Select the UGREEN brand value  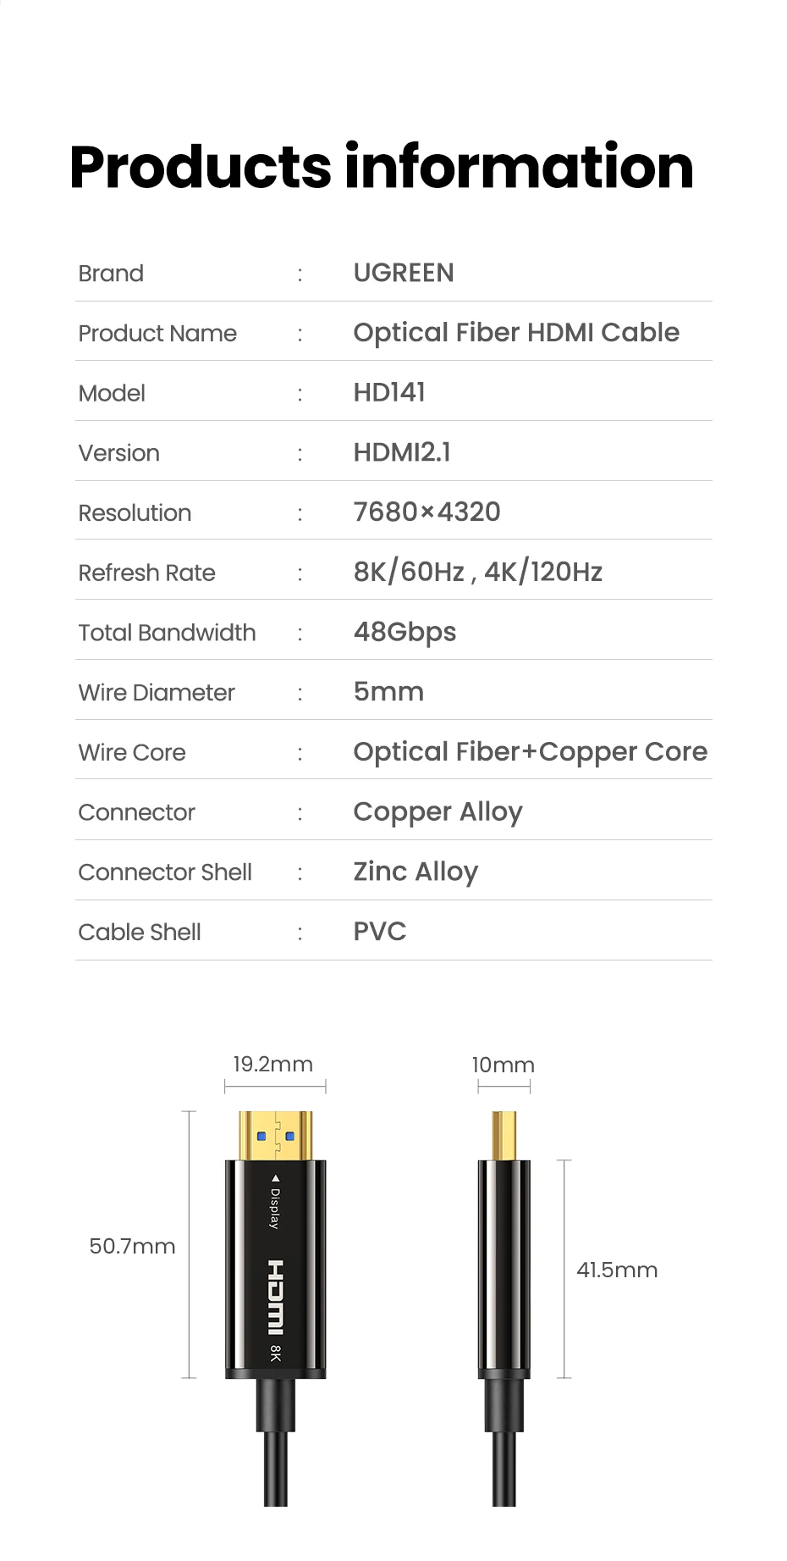404,273
